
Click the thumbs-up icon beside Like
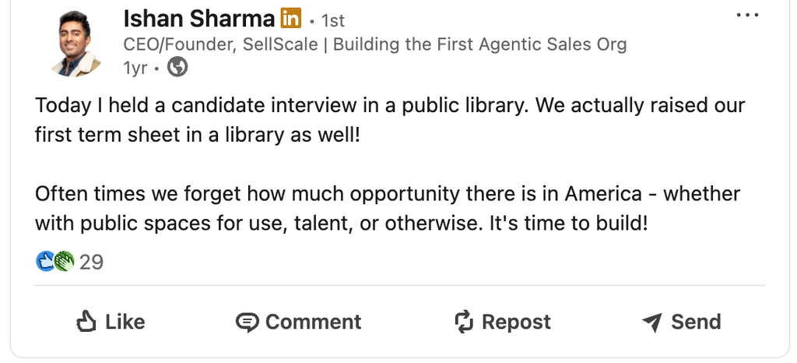tap(86, 322)
